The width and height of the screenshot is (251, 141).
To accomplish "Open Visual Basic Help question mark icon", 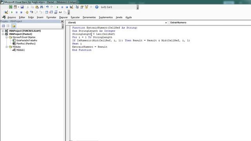I will (x=97, y=7).
